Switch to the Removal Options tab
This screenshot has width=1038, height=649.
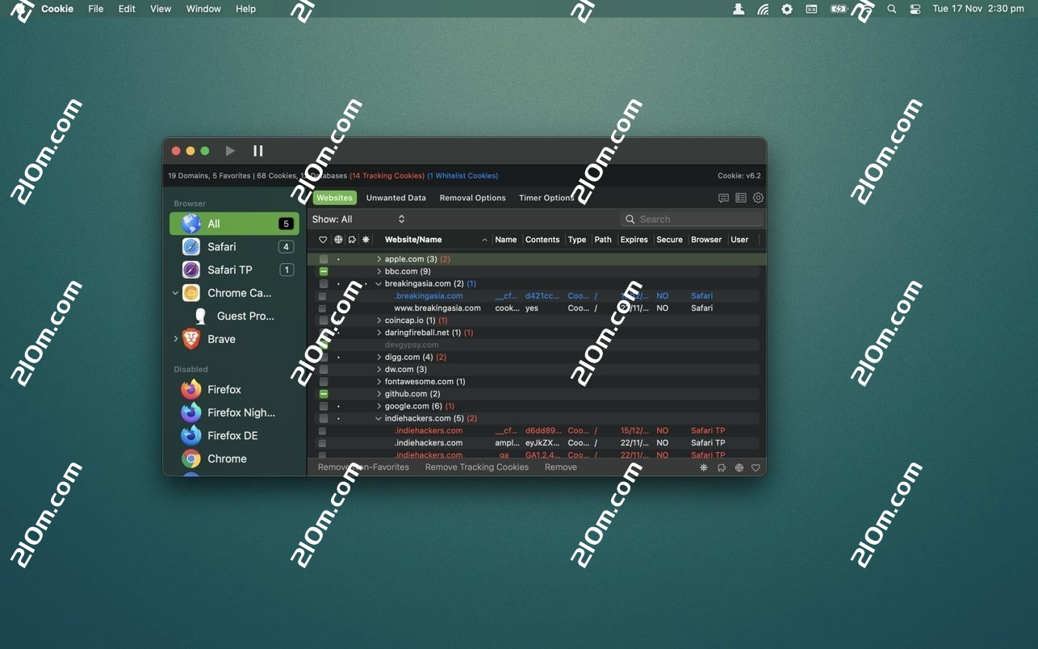click(472, 198)
